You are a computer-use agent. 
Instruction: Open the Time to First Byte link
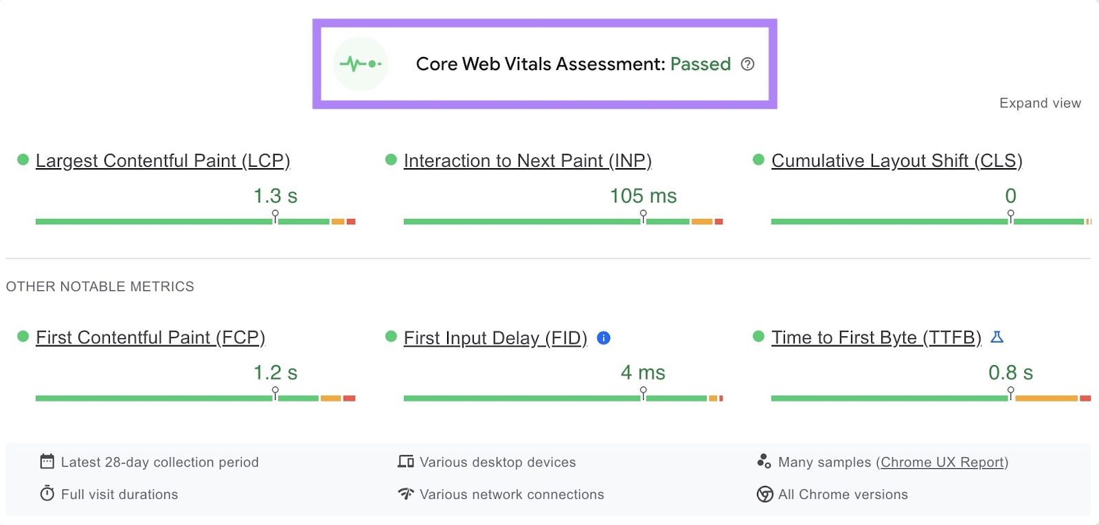point(876,338)
